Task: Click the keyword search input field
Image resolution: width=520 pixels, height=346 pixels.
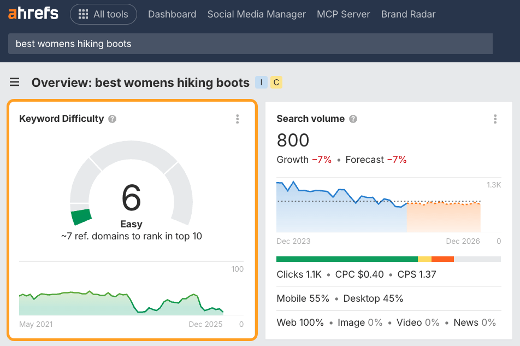Action: [250, 44]
